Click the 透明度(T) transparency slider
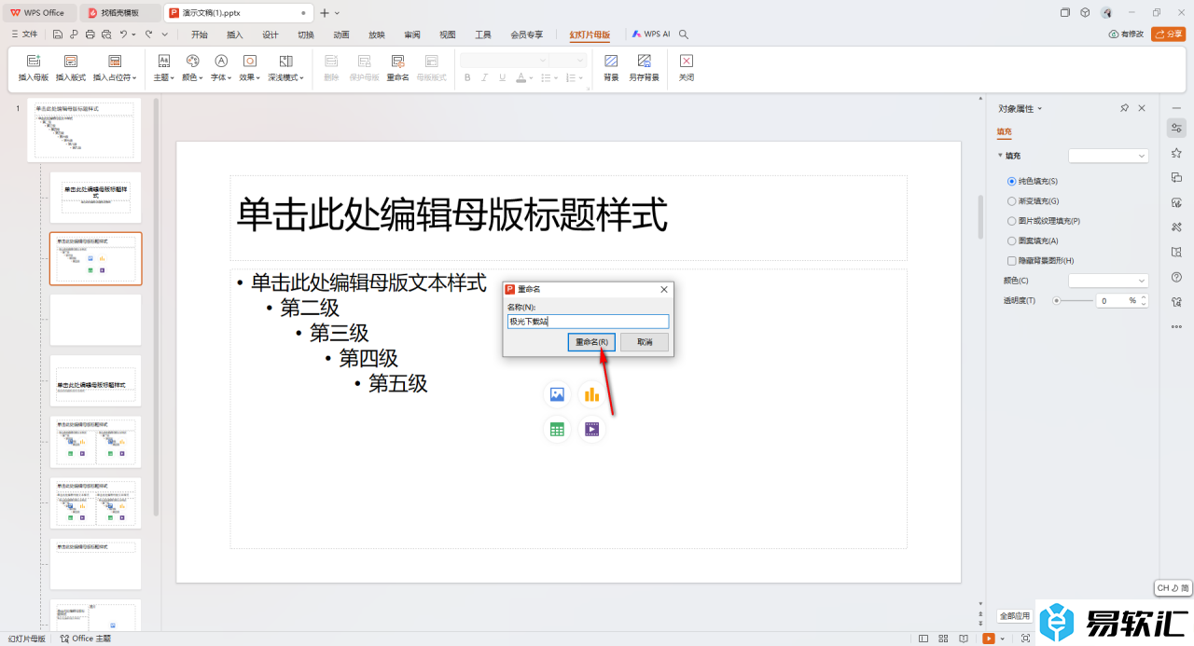The image size is (1194, 646). click(x=1073, y=301)
